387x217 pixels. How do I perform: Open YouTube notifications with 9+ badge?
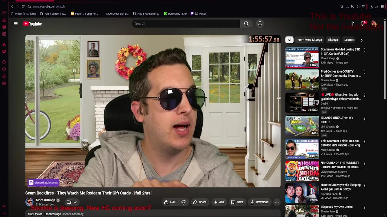pyautogui.click(x=363, y=24)
